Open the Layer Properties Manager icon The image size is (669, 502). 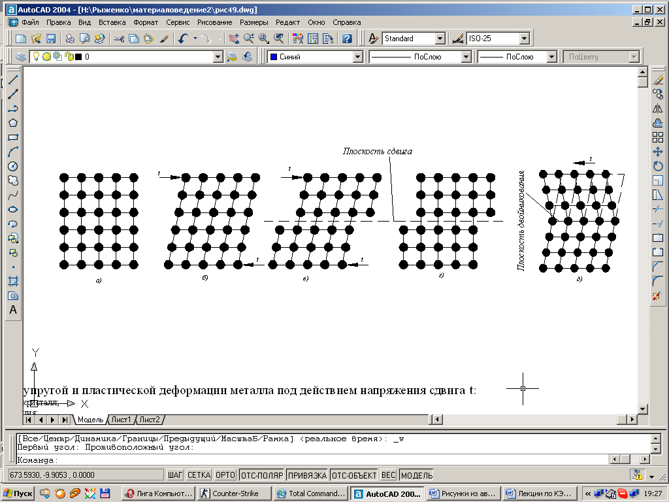pyautogui.click(x=20, y=57)
